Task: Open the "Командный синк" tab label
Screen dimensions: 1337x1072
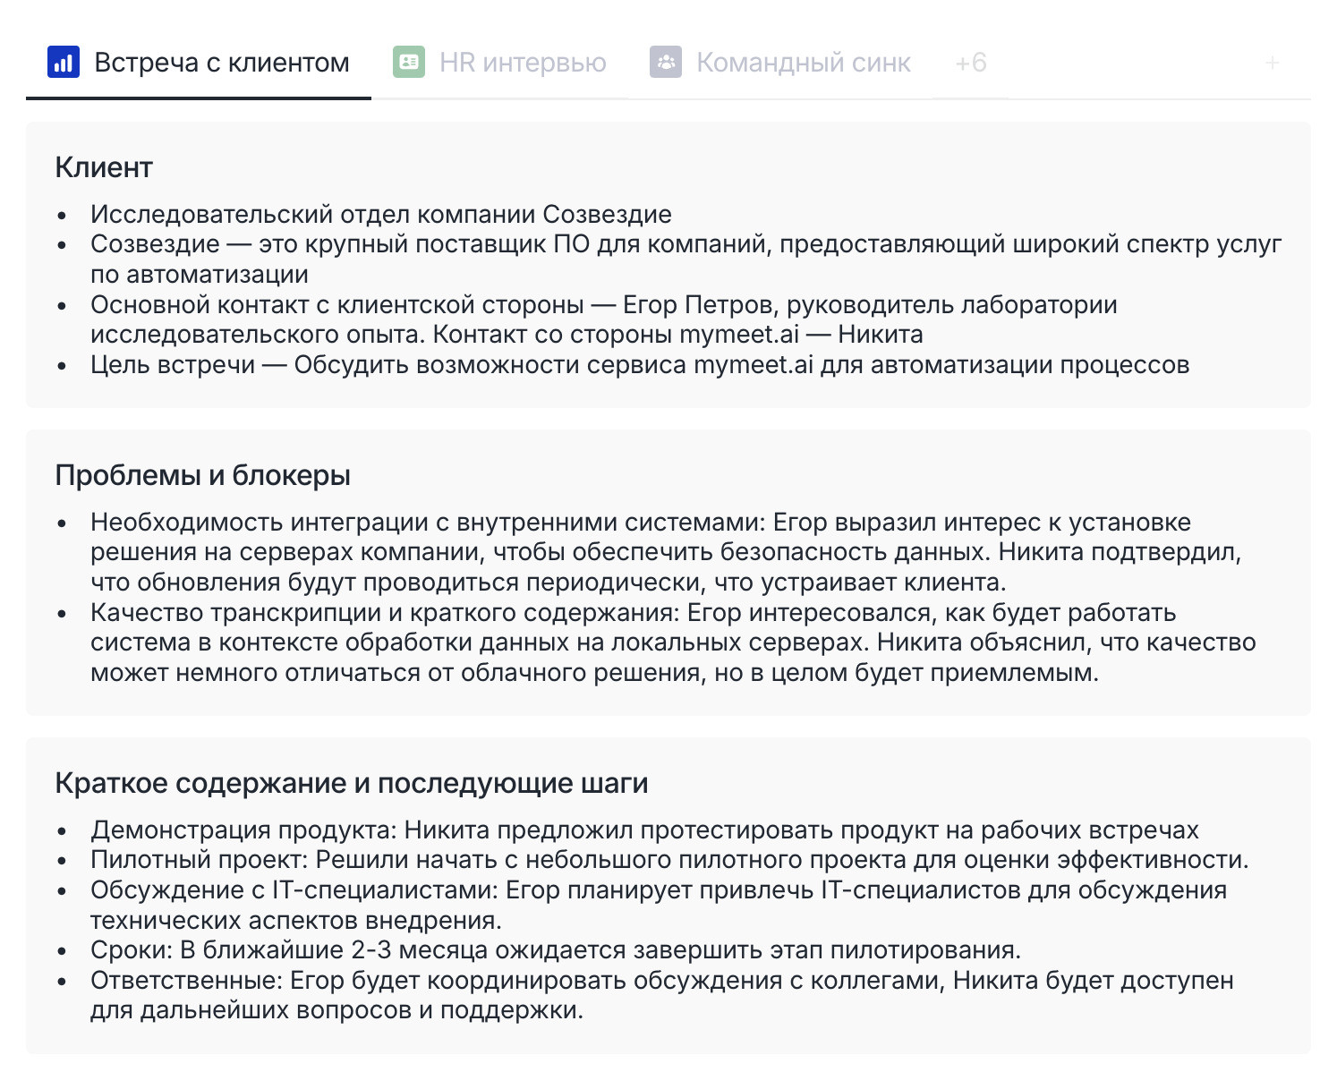Action: [x=803, y=63]
